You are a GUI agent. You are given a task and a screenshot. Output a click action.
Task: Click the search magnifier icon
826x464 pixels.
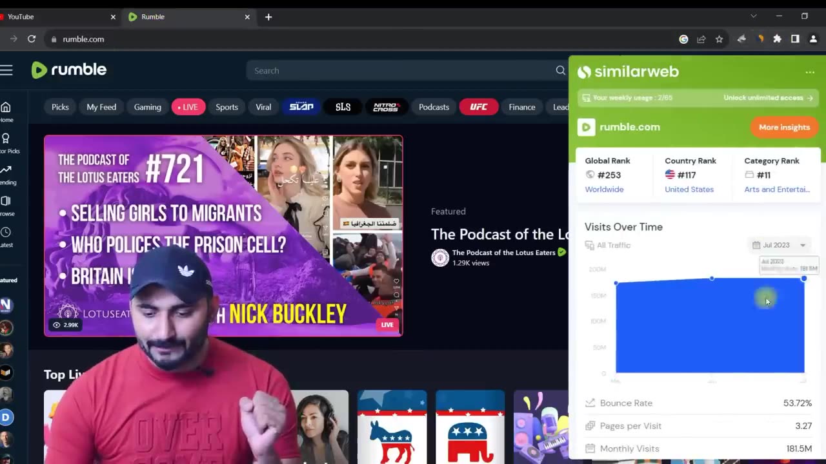(560, 70)
